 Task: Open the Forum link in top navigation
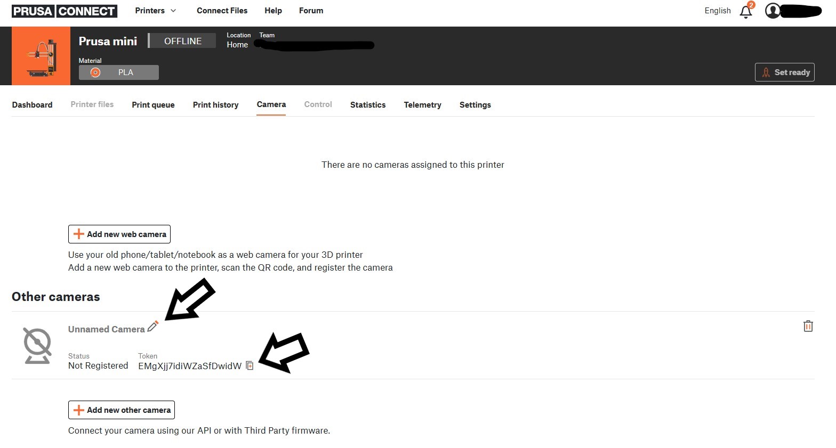point(311,11)
